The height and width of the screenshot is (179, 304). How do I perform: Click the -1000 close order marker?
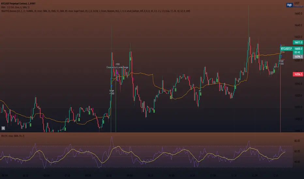click(117, 64)
